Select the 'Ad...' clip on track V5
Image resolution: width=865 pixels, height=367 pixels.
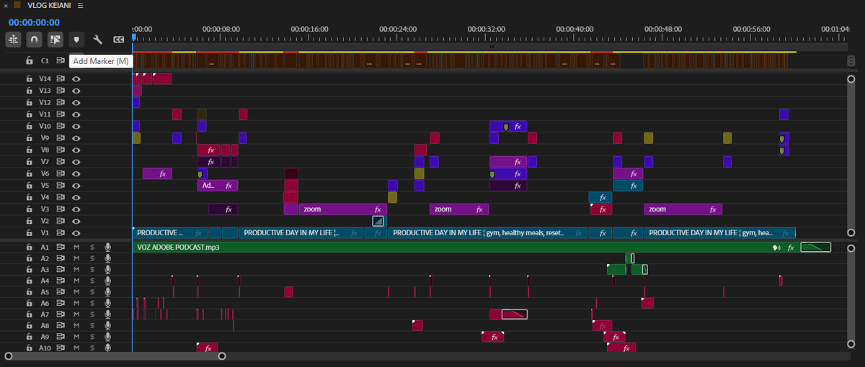pos(218,186)
